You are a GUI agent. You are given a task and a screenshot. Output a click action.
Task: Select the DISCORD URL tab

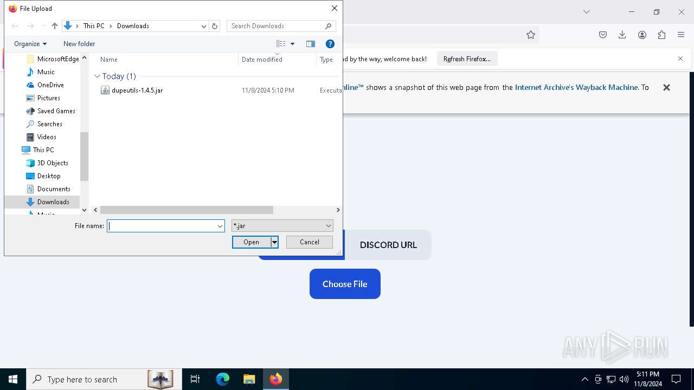click(388, 245)
